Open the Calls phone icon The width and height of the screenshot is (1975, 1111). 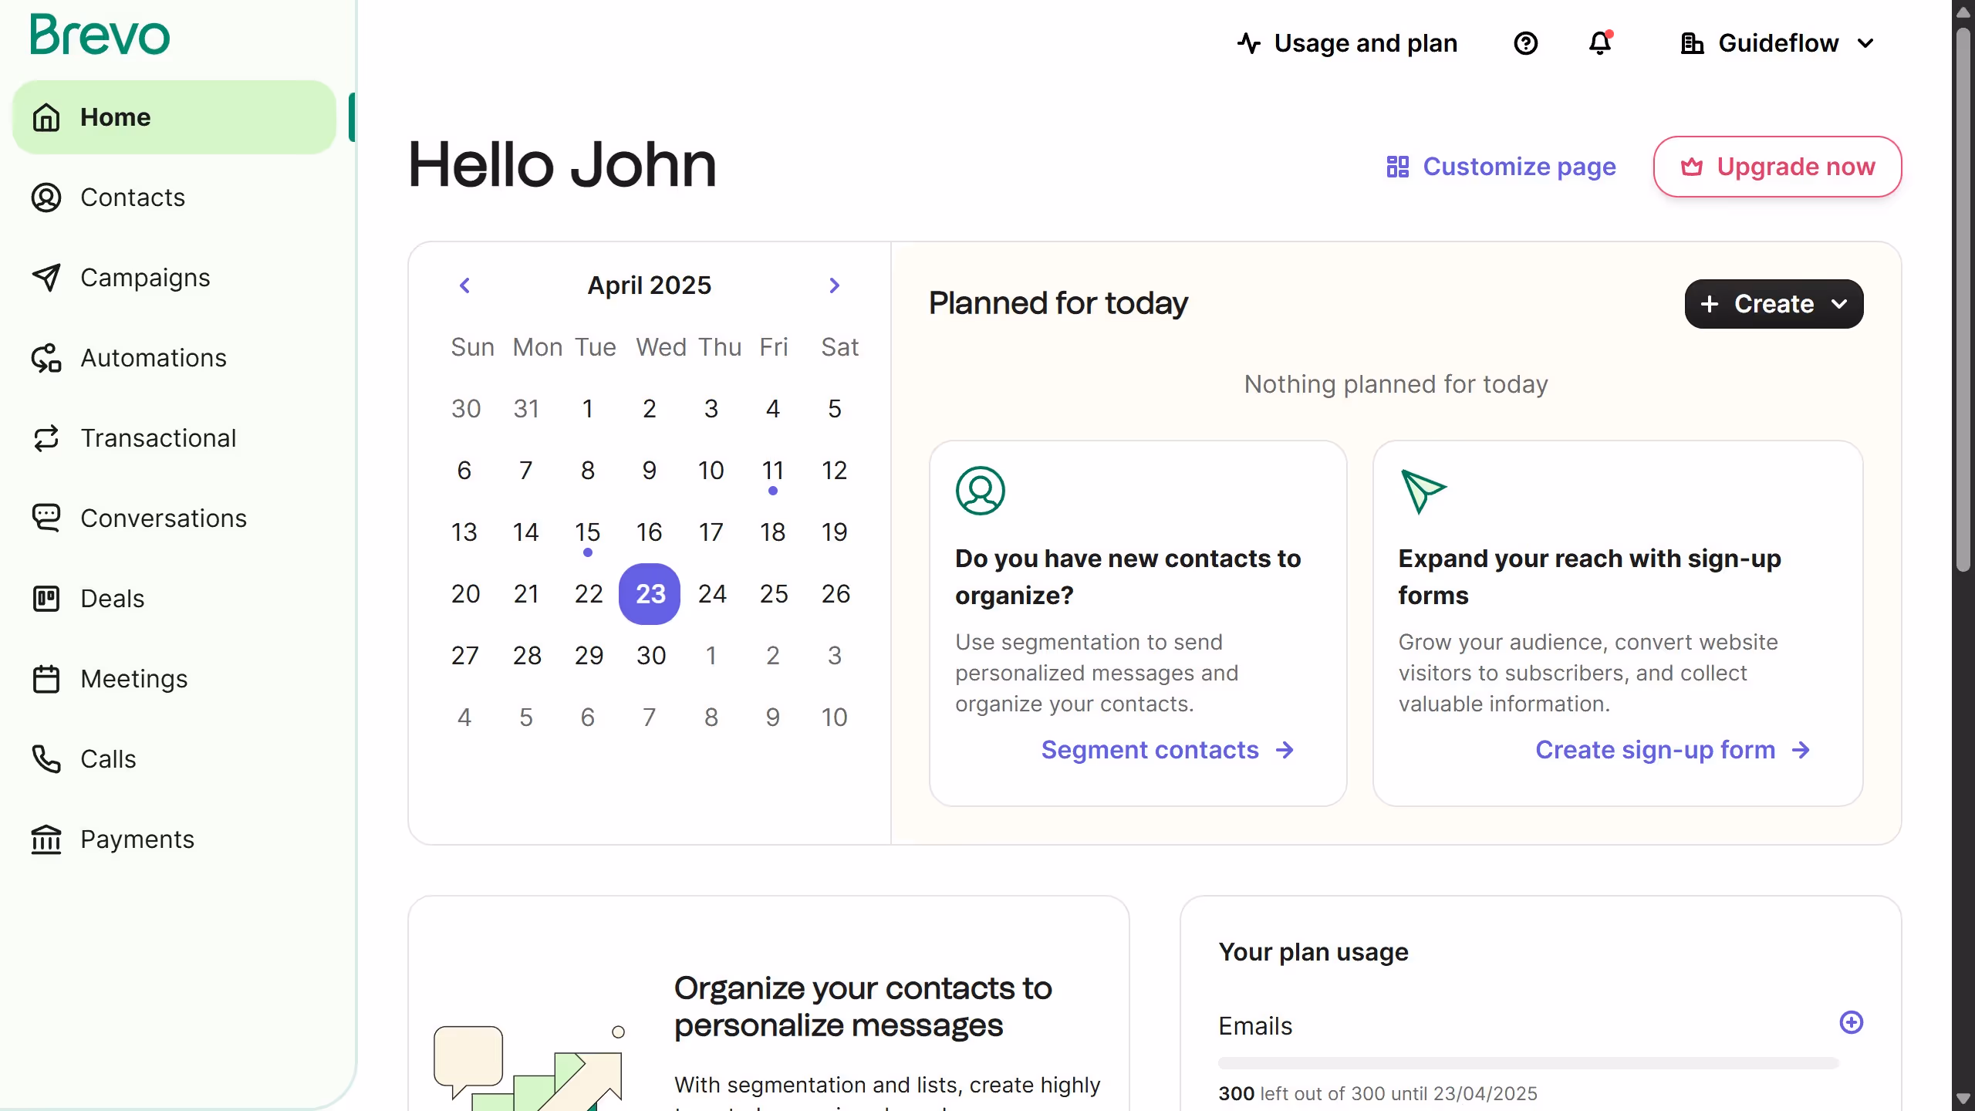coord(46,759)
